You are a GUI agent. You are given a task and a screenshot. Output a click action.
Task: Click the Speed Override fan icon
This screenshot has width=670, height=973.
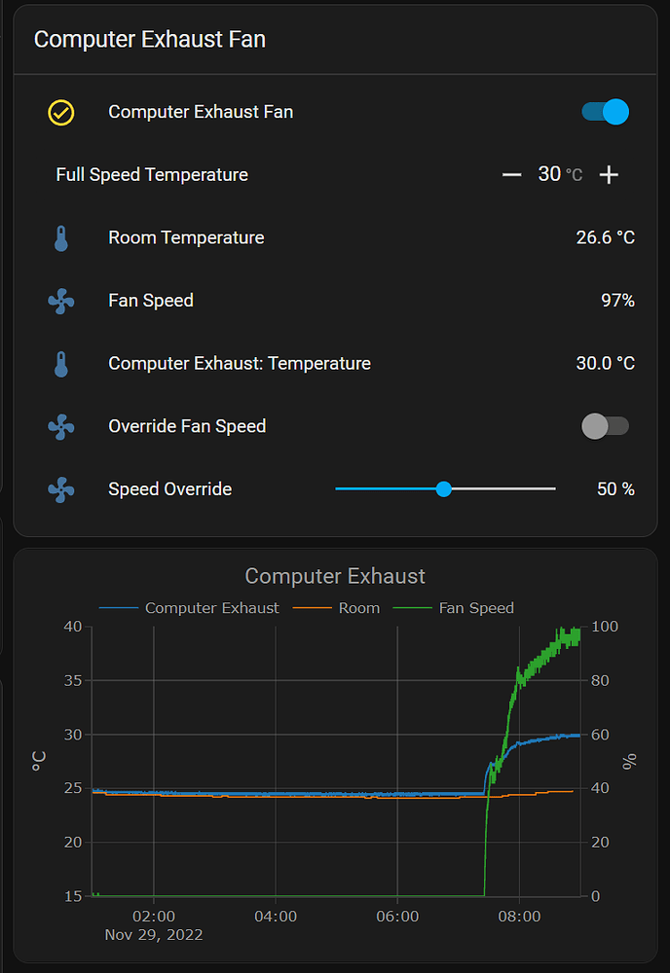click(61, 489)
